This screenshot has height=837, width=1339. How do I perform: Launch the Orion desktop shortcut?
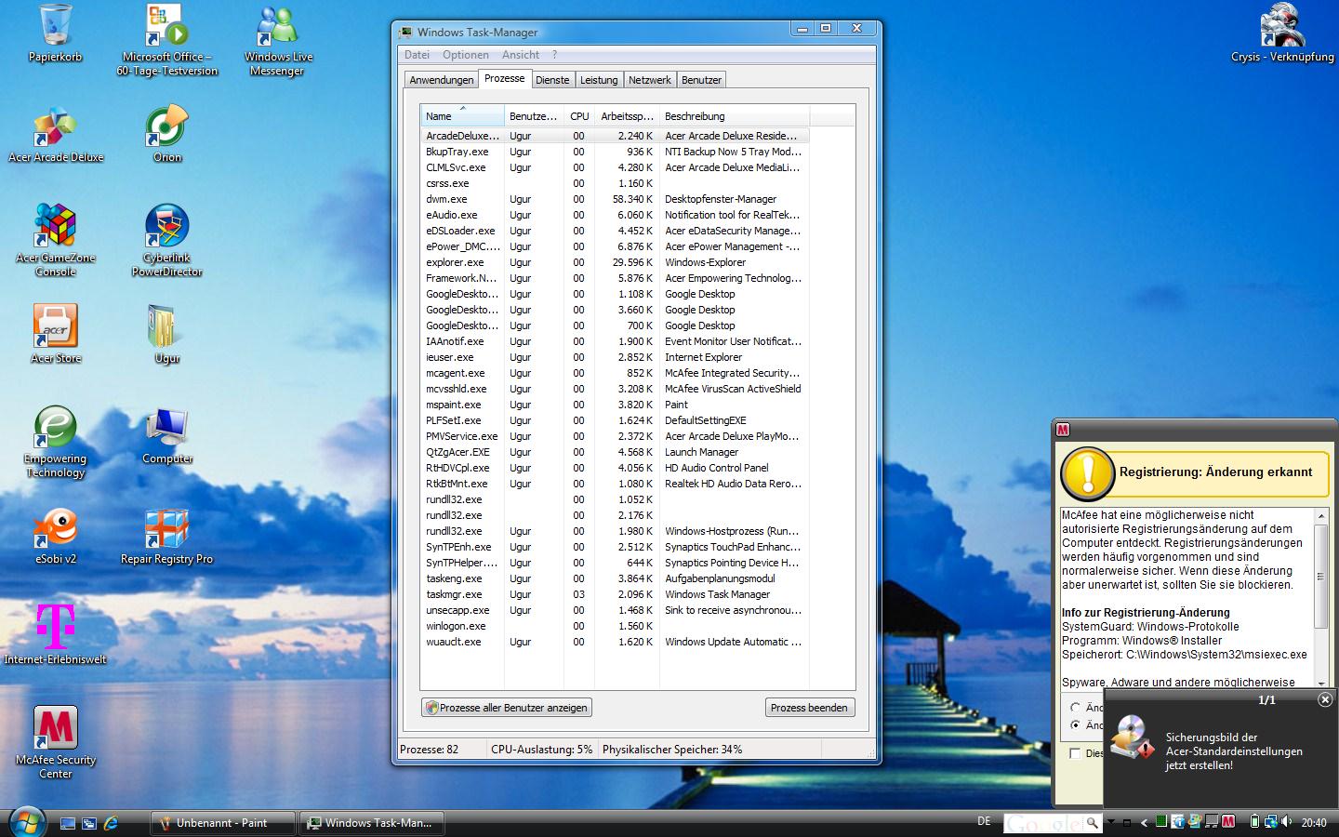[x=167, y=135]
